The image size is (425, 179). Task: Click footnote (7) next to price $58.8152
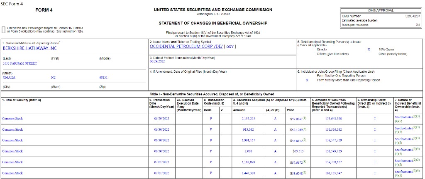(x=304, y=140)
